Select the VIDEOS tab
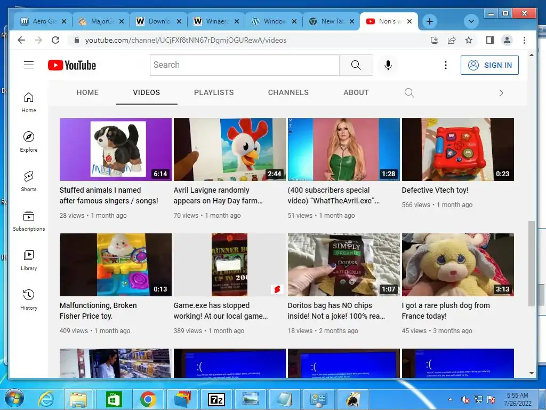The height and width of the screenshot is (410, 546). pos(146,92)
